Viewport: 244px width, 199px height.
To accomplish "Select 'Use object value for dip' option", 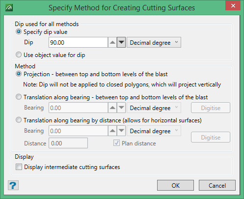I will [19, 55].
